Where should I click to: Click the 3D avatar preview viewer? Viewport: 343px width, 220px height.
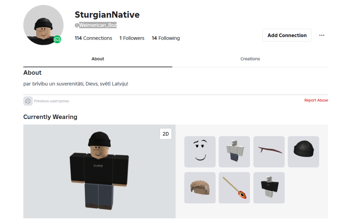point(99,171)
